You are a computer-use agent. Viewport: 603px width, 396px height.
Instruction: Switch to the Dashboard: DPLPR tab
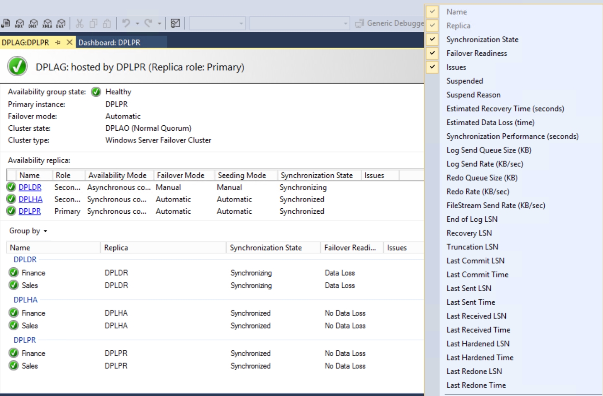(x=109, y=42)
